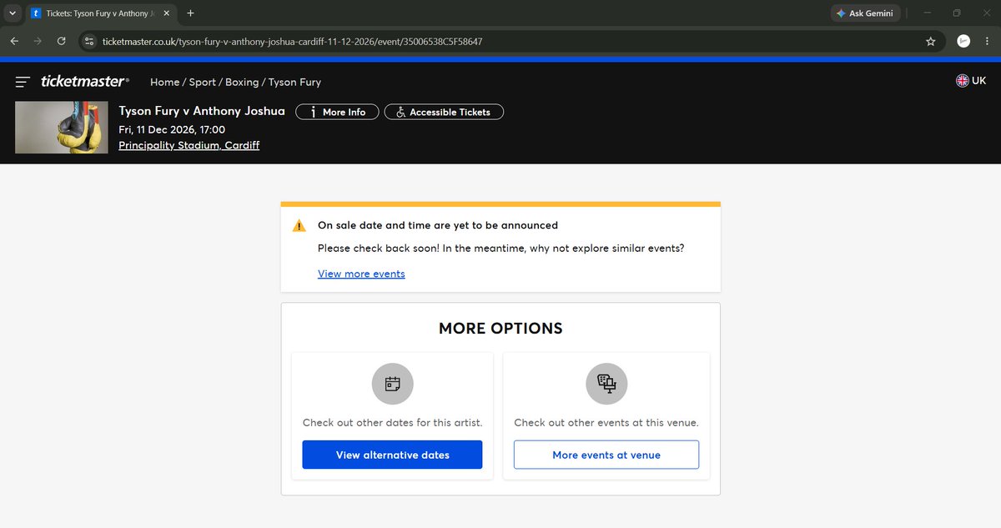The image size is (1001, 528).
Task: Go to Tyson Fury breadcrumb
Action: pos(294,82)
